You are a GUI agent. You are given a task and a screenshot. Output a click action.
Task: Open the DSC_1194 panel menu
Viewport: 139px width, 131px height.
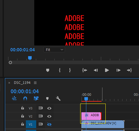(x=35, y=83)
